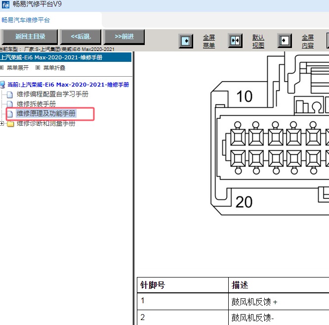329x325 pixels.
Task: Select the root node 当前:上汽荣威-Ei6 Max-2020-2021-维修手册
Action: click(68, 85)
